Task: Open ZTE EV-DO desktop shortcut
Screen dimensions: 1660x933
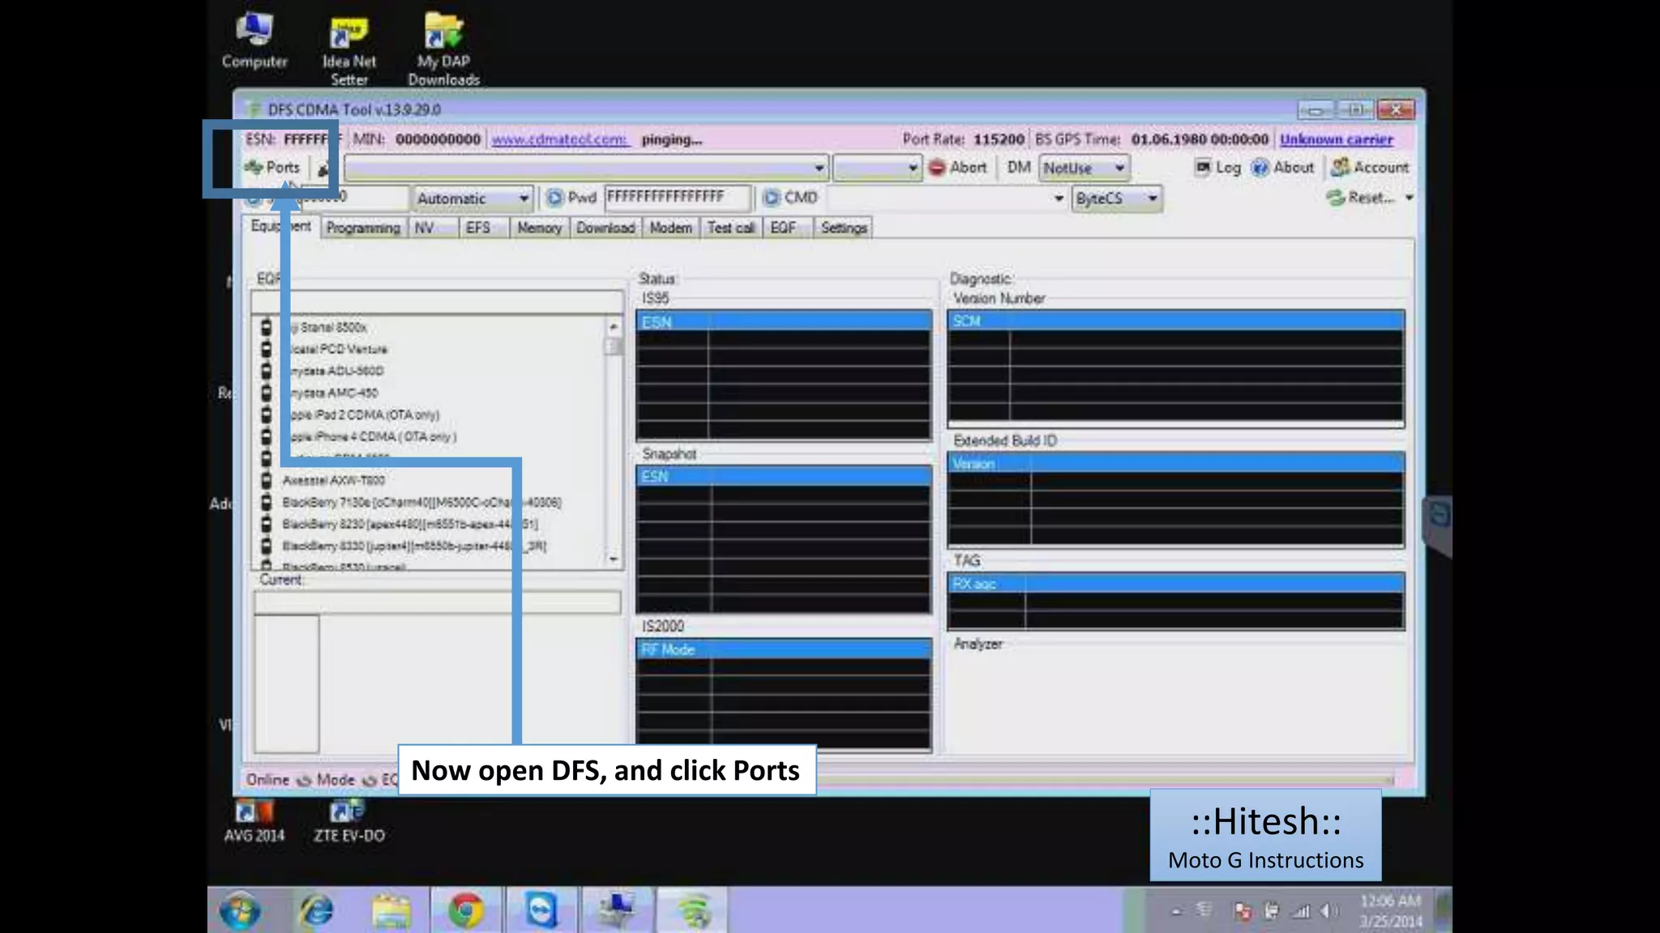Action: pos(349,821)
